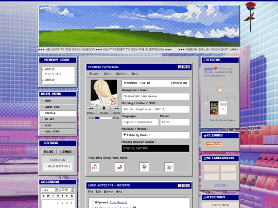Open COOL STUFF from main menu
The image size is (278, 208).
point(58,132)
